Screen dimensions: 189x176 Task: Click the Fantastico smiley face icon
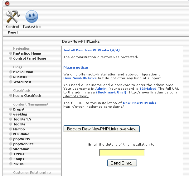coord(32,16)
